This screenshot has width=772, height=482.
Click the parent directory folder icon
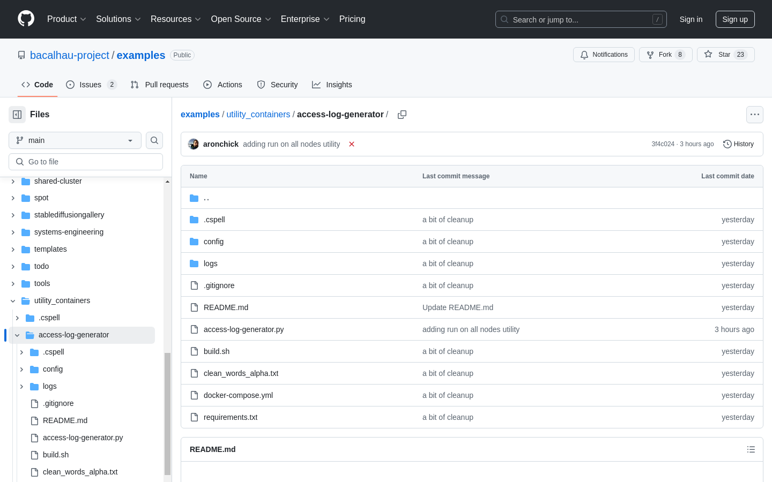click(194, 198)
